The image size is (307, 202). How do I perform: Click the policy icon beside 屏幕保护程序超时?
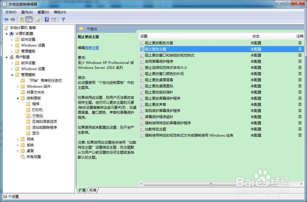click(x=142, y=117)
